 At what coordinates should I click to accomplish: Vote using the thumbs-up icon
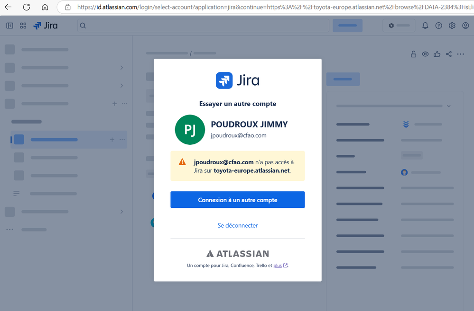pos(437,54)
